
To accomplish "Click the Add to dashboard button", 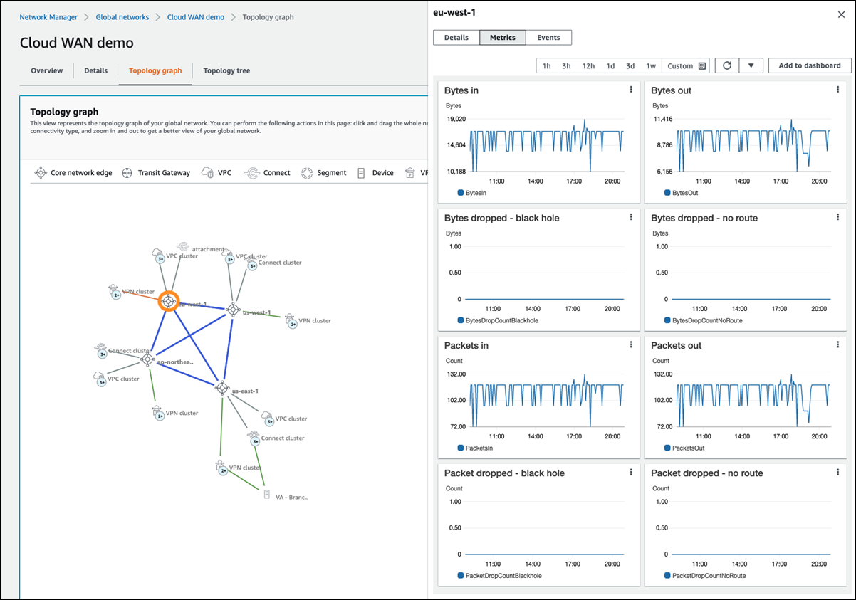I will pos(809,65).
